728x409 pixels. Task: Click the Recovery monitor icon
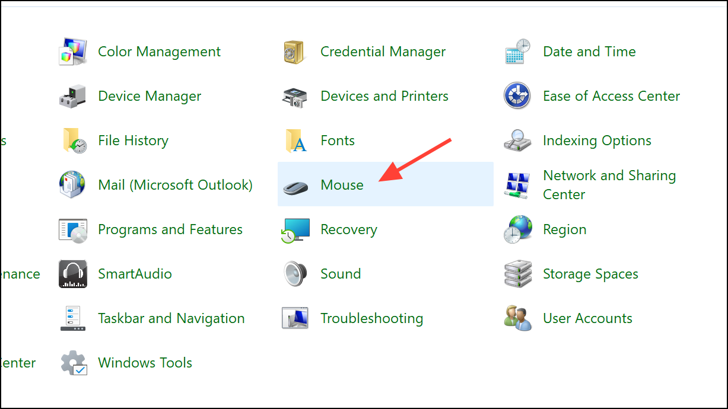tap(295, 230)
